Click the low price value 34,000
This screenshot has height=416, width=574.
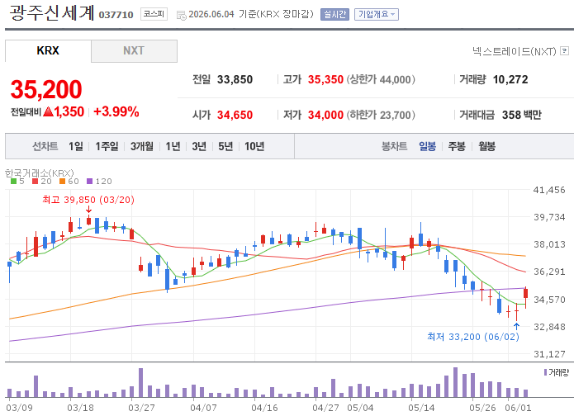click(x=325, y=115)
